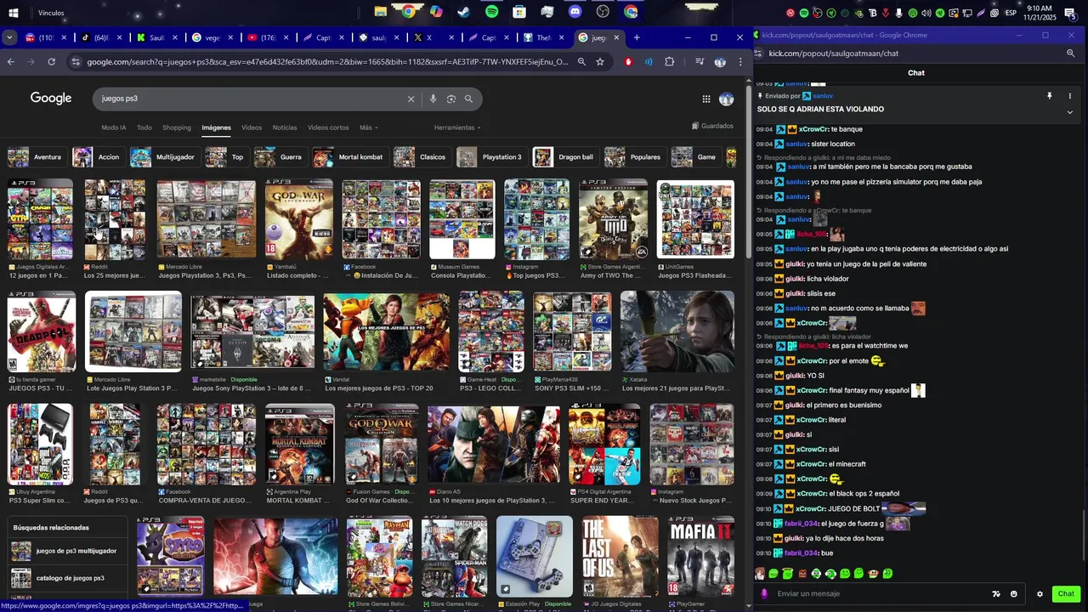Open Guardados saved items
This screenshot has width=1088, height=612.
click(712, 126)
